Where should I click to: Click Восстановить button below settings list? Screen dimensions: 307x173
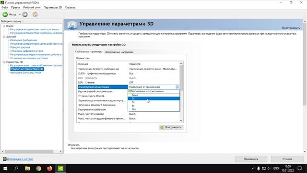point(171,127)
